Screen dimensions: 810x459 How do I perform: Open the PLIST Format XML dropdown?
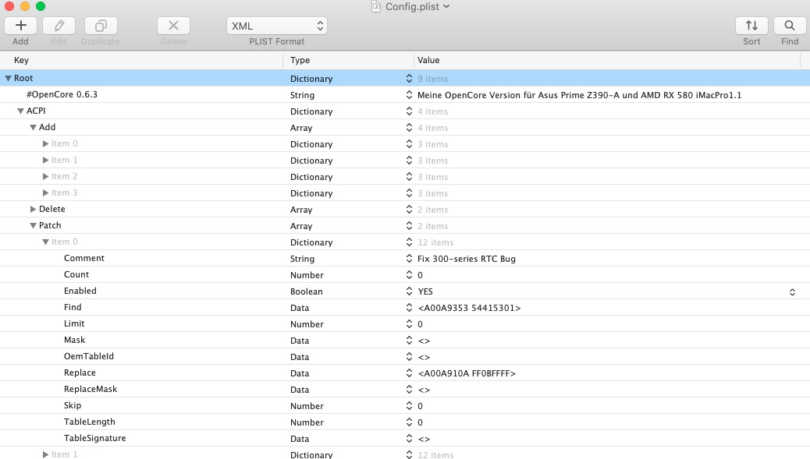pyautogui.click(x=277, y=26)
